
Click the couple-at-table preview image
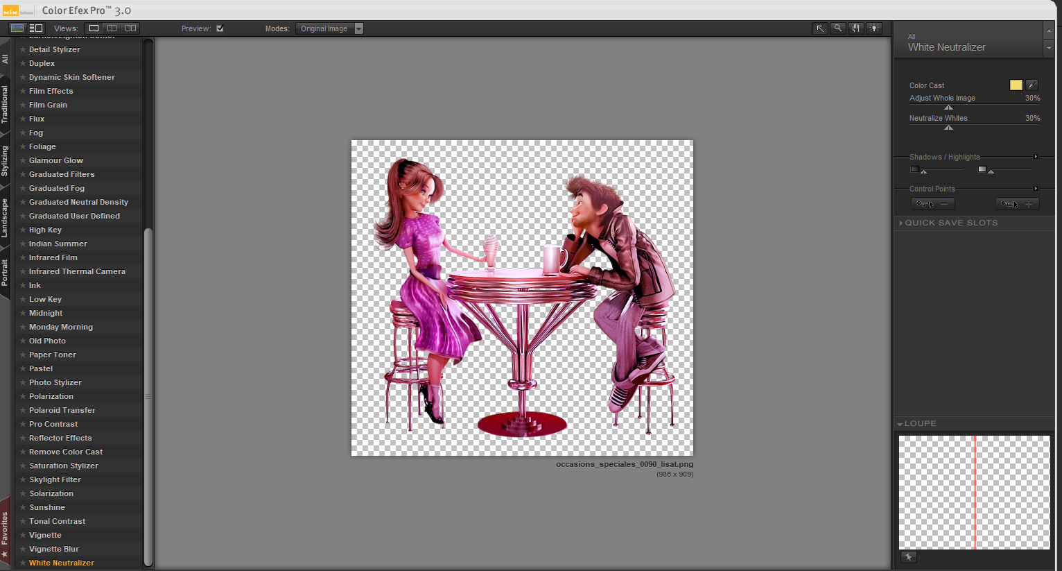[522, 298]
